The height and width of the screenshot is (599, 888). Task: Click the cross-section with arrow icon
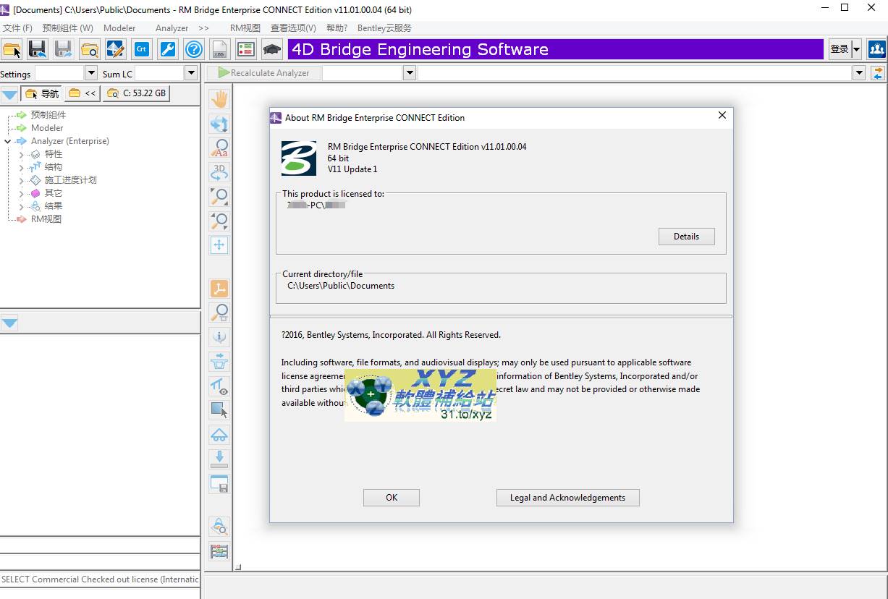point(219,361)
